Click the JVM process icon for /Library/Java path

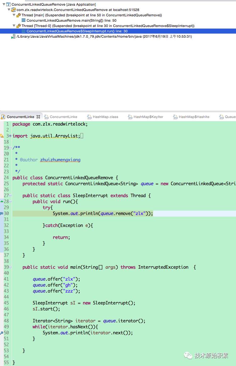[x=13, y=37]
